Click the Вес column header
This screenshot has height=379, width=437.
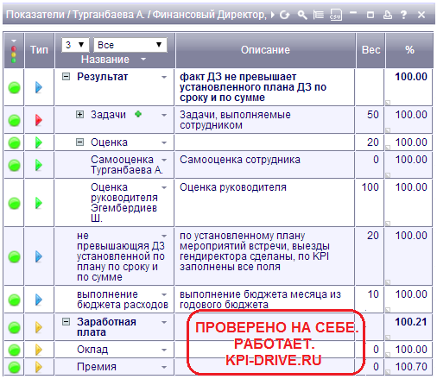point(370,50)
